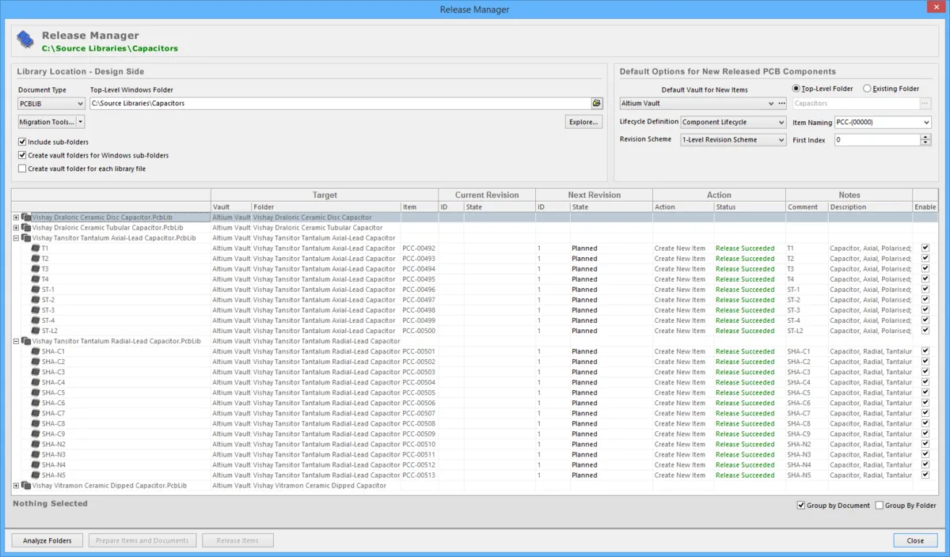The height and width of the screenshot is (557, 950).
Task: Click the footprint icon for row SHA-C5
Action: pyautogui.click(x=35, y=392)
